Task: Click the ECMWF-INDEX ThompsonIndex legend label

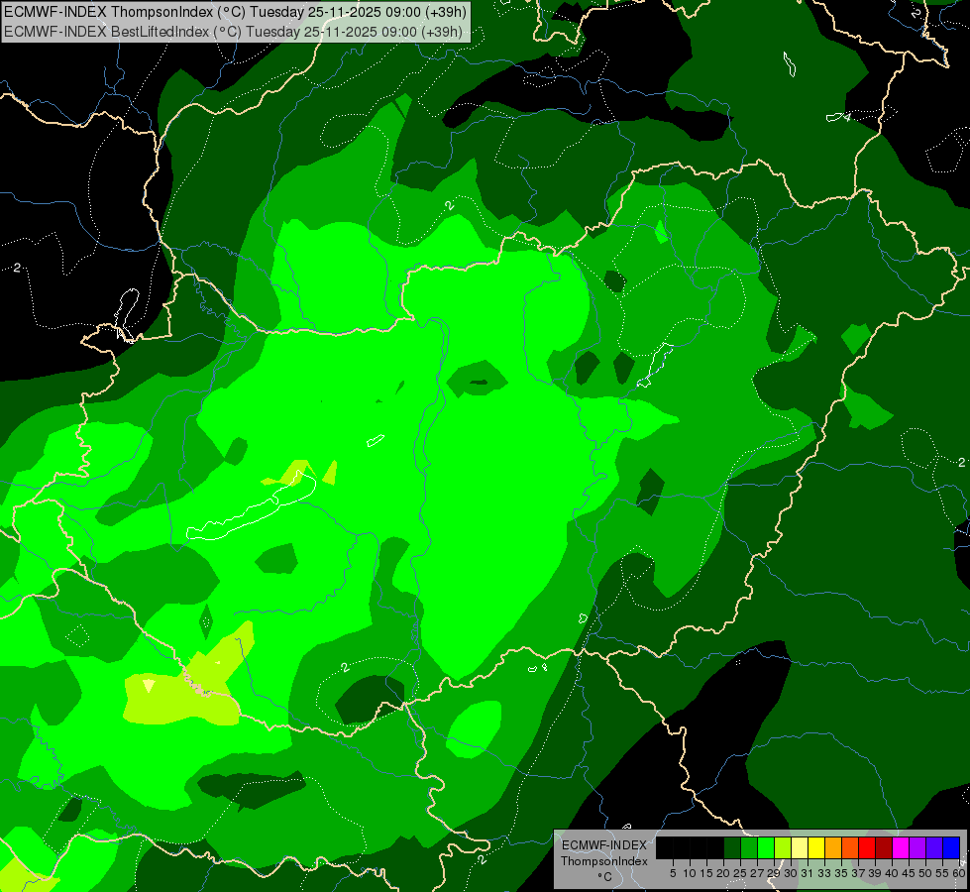Action: click(604, 853)
